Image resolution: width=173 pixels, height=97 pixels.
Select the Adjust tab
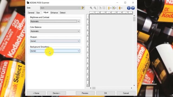[x=46, y=12]
